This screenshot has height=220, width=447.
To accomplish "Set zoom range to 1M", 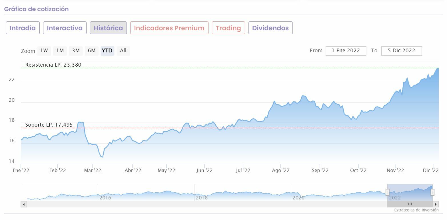I will (60, 51).
